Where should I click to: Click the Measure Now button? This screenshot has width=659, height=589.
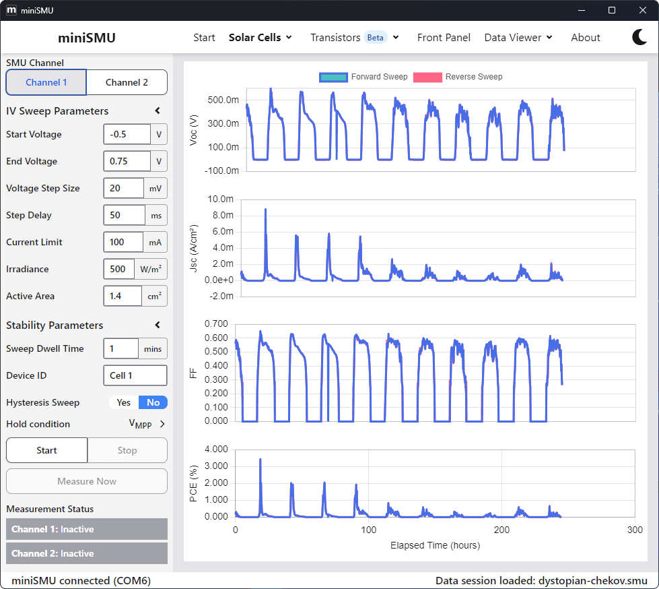click(x=86, y=481)
